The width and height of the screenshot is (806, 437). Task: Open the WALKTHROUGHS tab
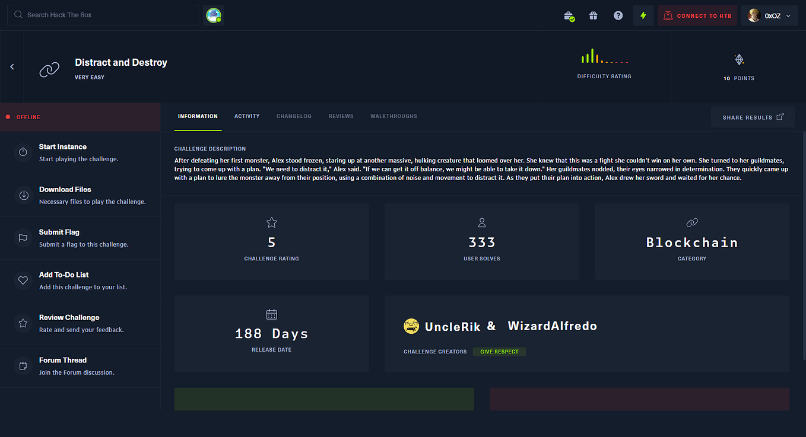[x=394, y=116]
